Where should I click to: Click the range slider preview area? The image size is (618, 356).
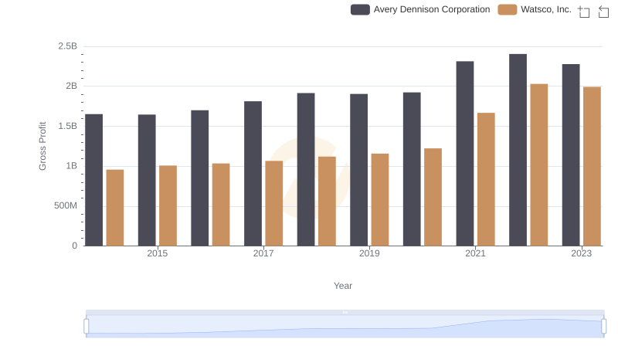click(x=345, y=327)
